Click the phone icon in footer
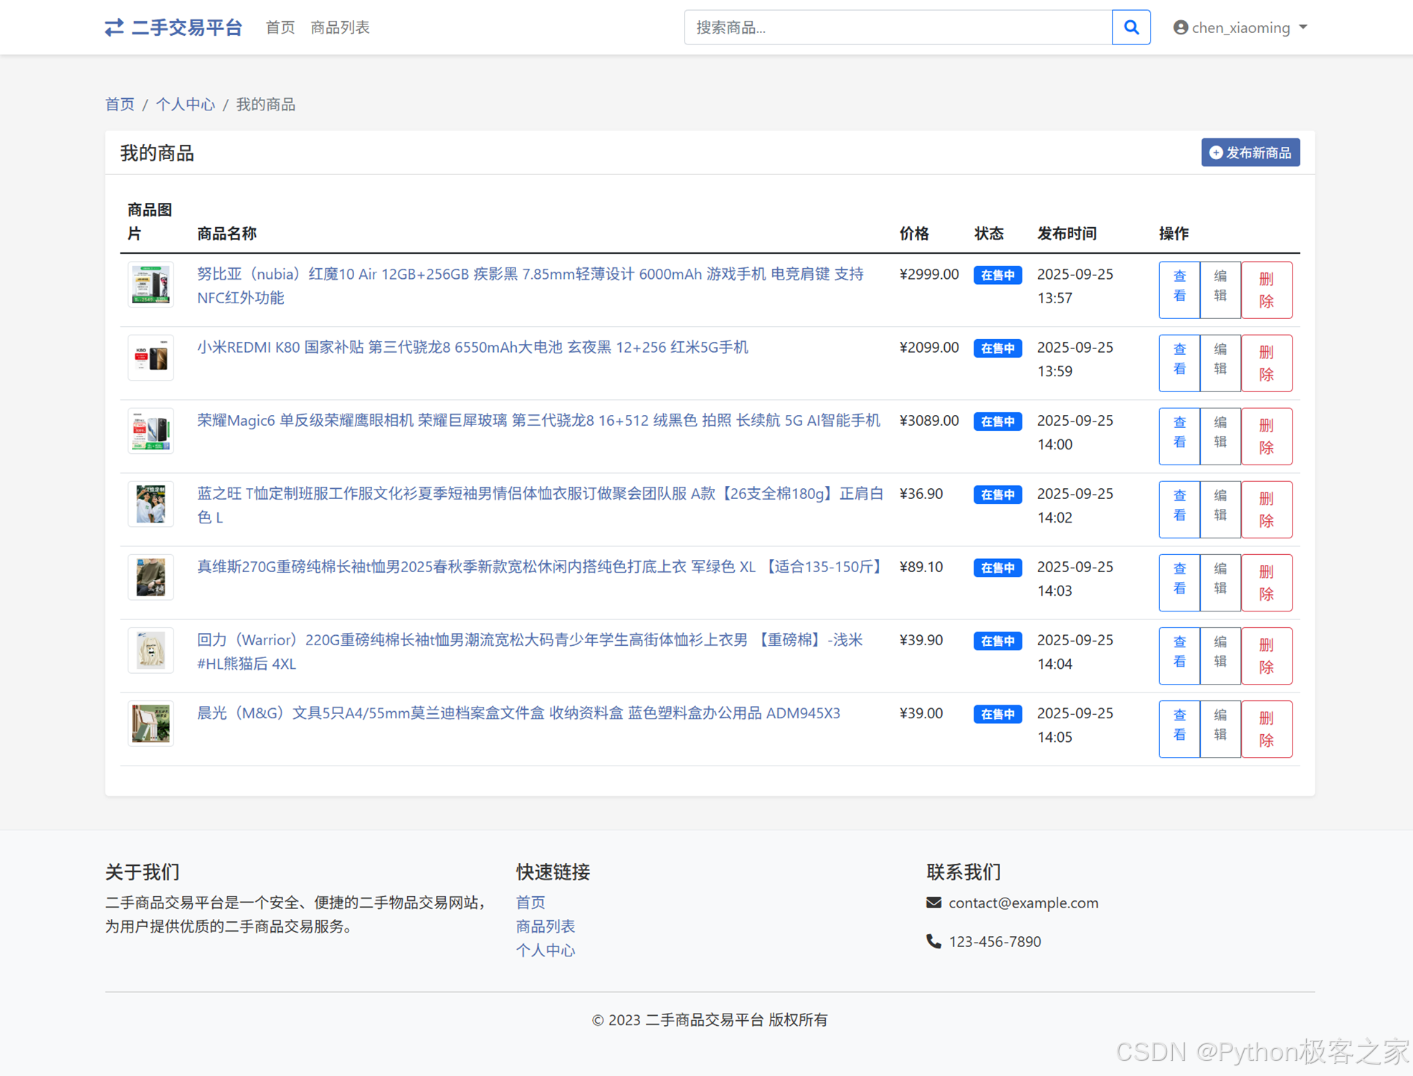Image resolution: width=1413 pixels, height=1076 pixels. (x=933, y=941)
